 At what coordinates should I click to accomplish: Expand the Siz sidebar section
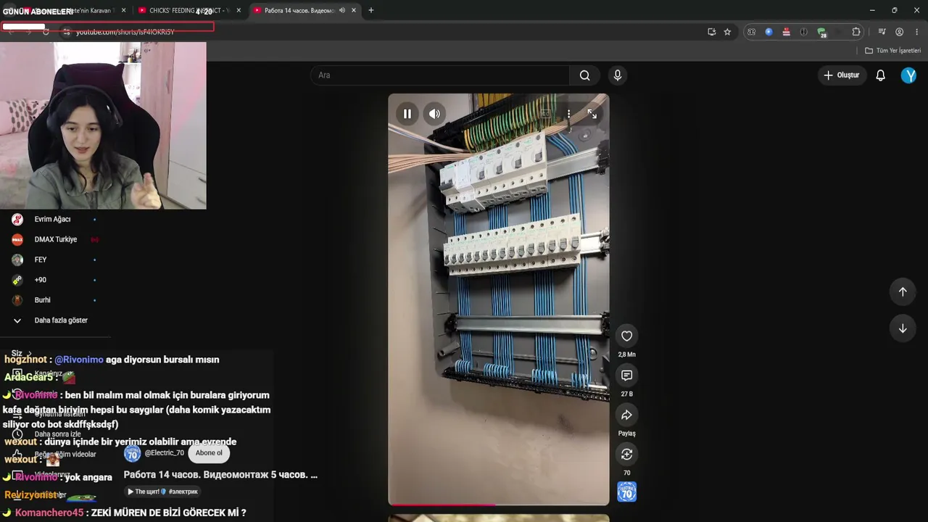pos(20,354)
